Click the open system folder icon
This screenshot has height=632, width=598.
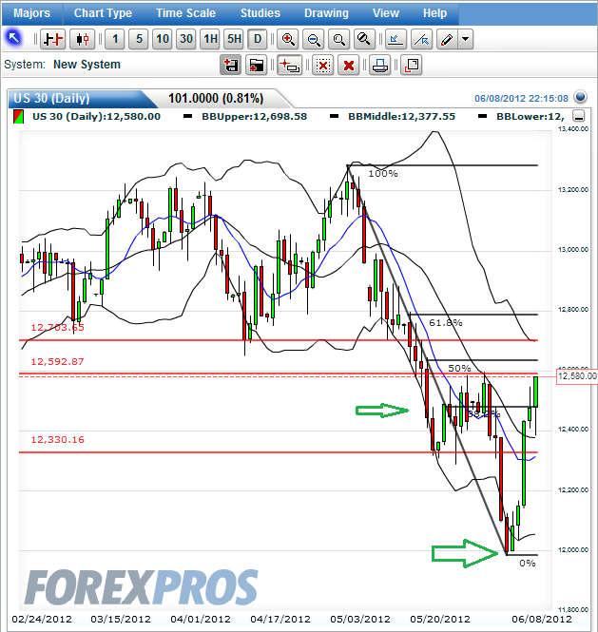click(x=256, y=65)
